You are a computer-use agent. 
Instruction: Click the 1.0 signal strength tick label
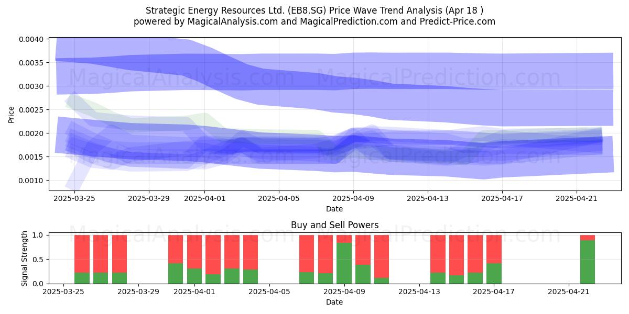(x=39, y=235)
